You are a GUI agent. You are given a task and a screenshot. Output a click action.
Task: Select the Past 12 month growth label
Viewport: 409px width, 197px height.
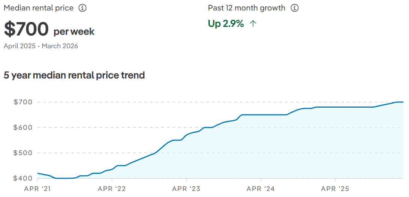[246, 8]
